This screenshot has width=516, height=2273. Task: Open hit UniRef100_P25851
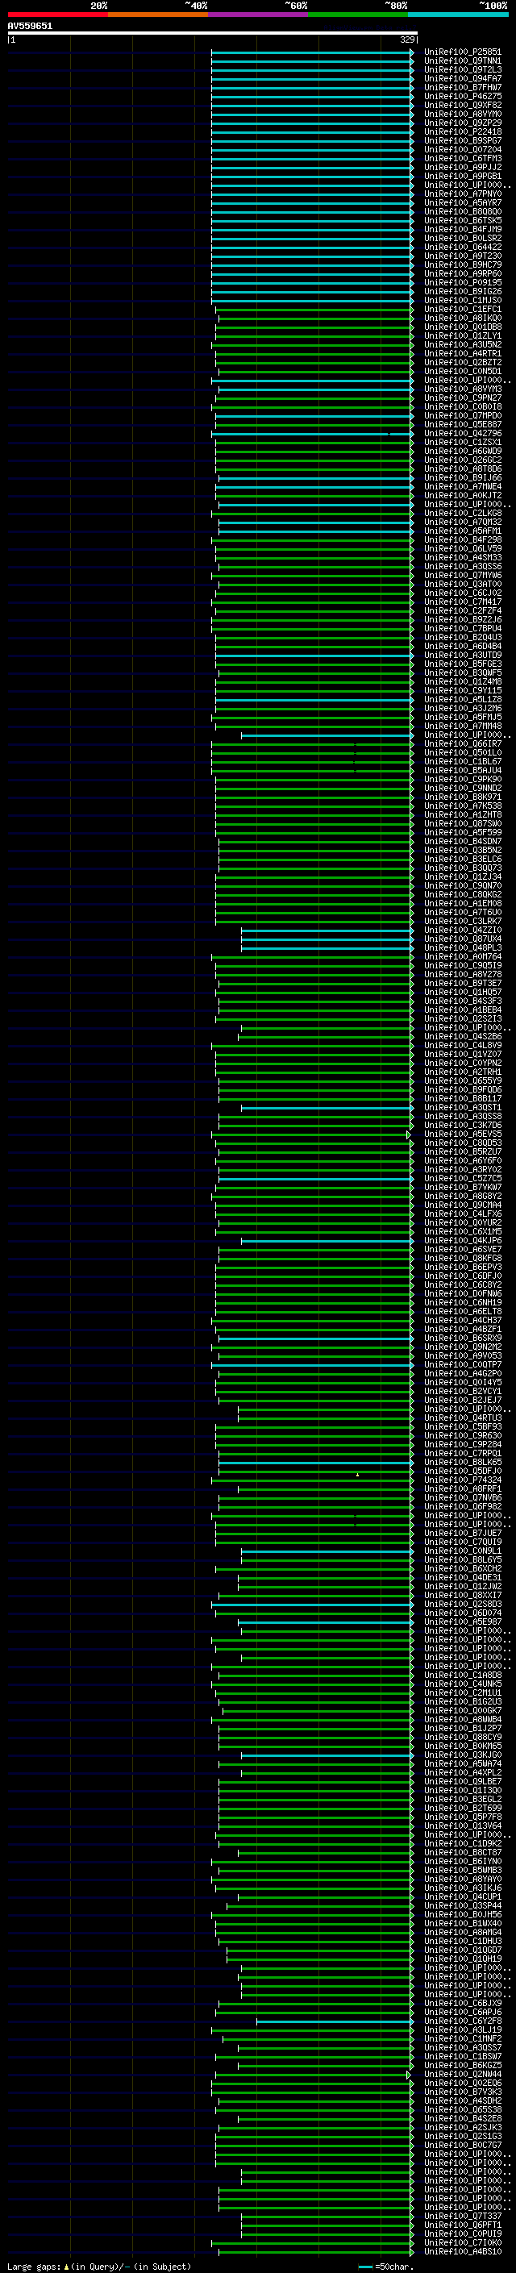click(462, 52)
